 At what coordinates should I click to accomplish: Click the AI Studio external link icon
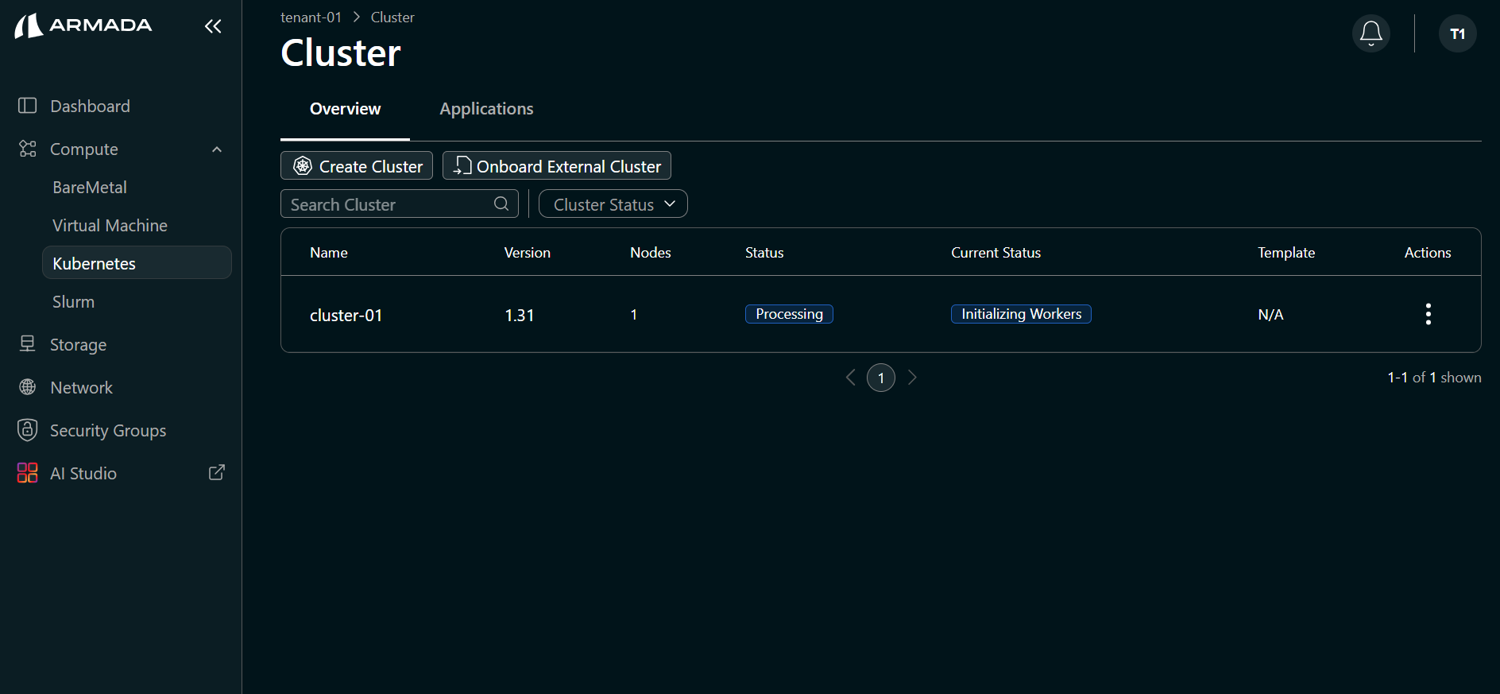[217, 473]
